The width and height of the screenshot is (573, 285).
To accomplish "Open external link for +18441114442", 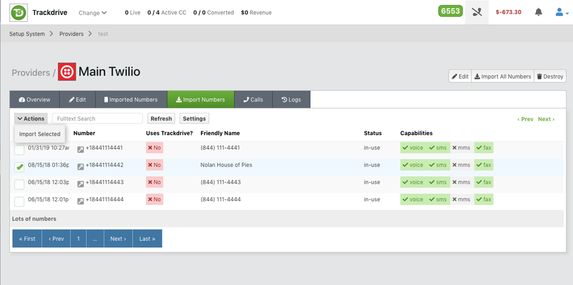I will [x=80, y=167].
